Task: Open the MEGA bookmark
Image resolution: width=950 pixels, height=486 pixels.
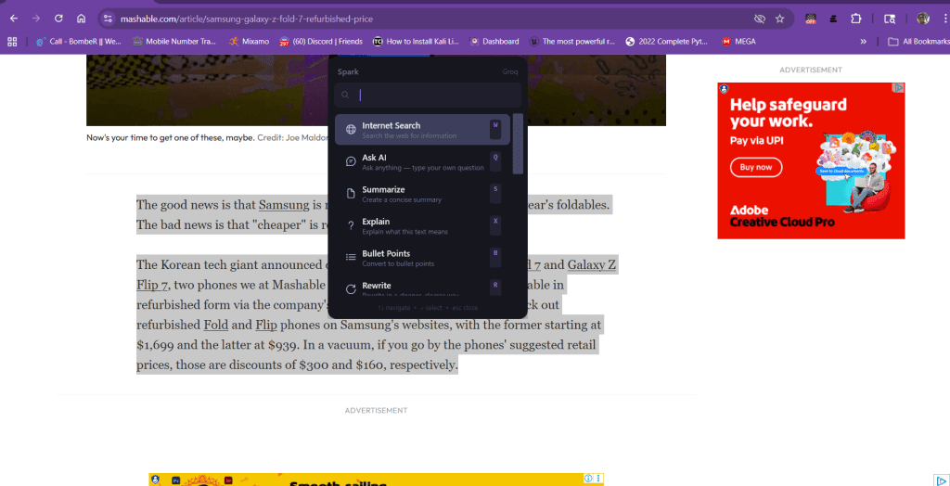Action: 738,42
